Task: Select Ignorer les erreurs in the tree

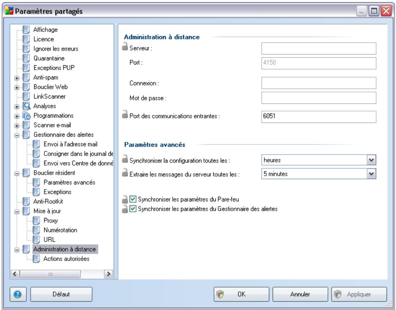Action: tap(56, 49)
